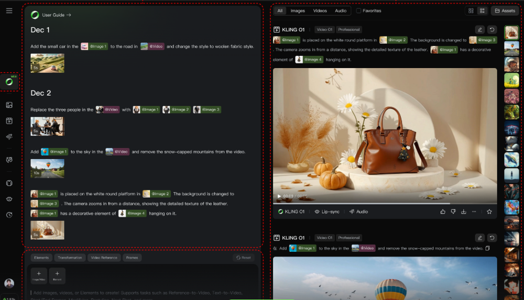Screen dimensions: 524x300
Task: Click the Video O1 tag on handbag result
Action: [324, 29]
